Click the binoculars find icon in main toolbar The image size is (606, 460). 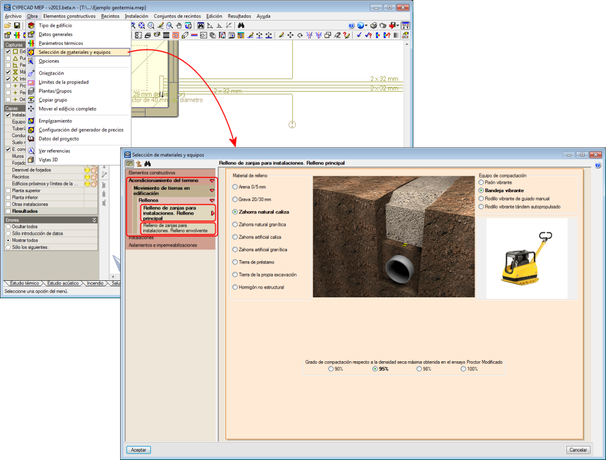tap(241, 26)
